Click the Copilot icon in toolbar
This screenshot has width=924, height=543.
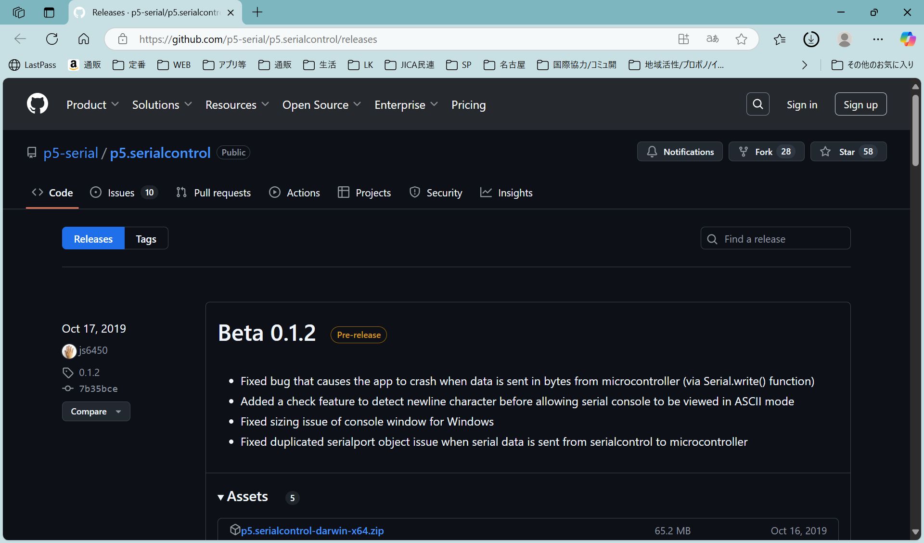click(908, 39)
